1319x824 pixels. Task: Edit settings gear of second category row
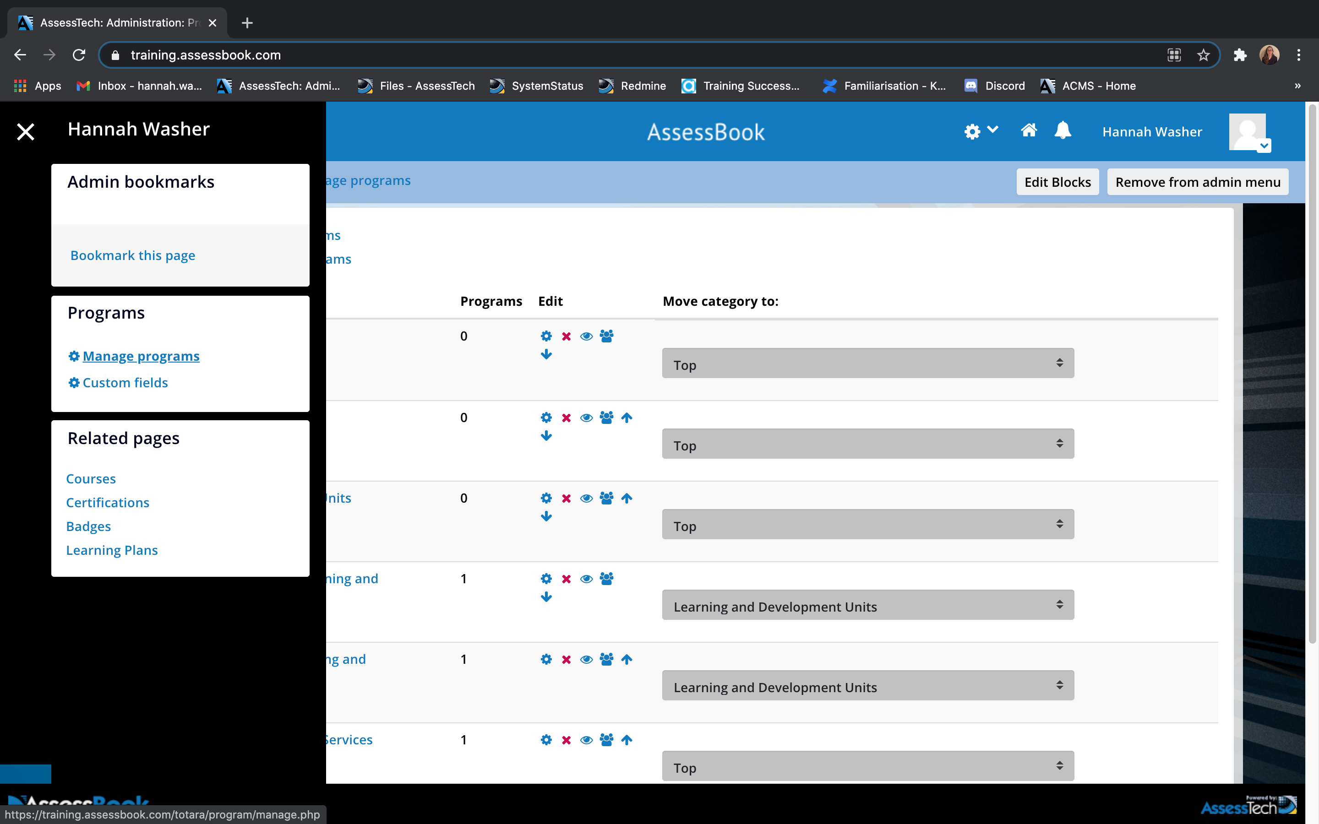pos(546,417)
